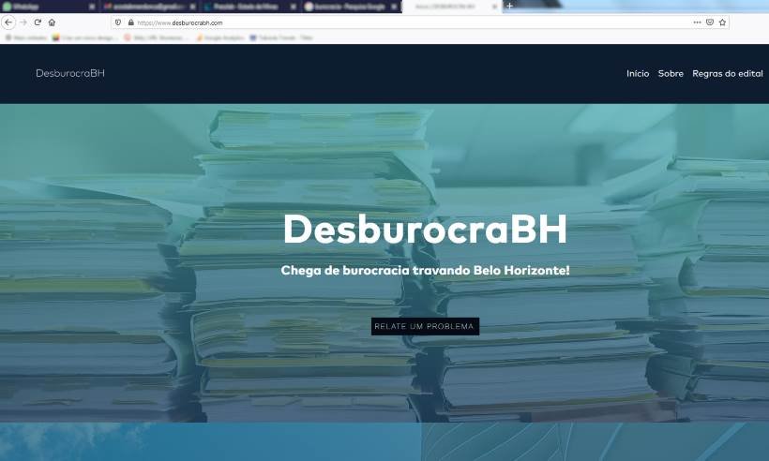Save the page to Pocket

tap(710, 22)
